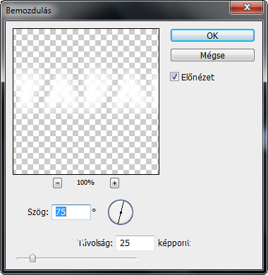Click the white blurred streak in preview

pos(86,90)
